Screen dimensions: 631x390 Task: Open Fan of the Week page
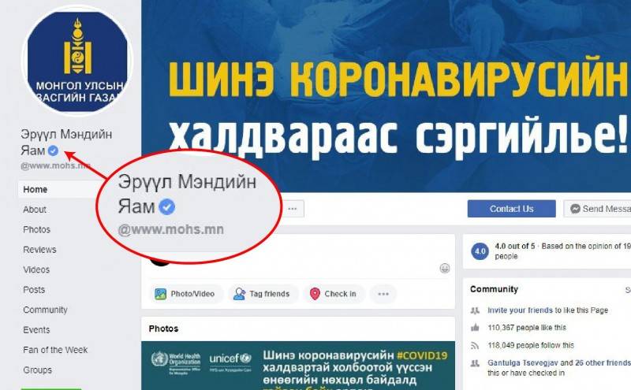click(55, 350)
